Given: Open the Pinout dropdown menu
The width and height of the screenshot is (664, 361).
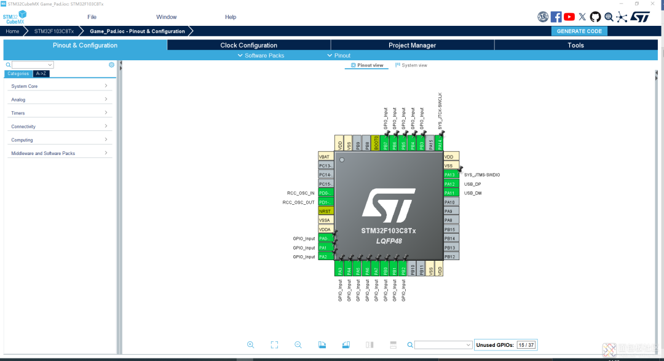Looking at the screenshot, I should point(339,55).
